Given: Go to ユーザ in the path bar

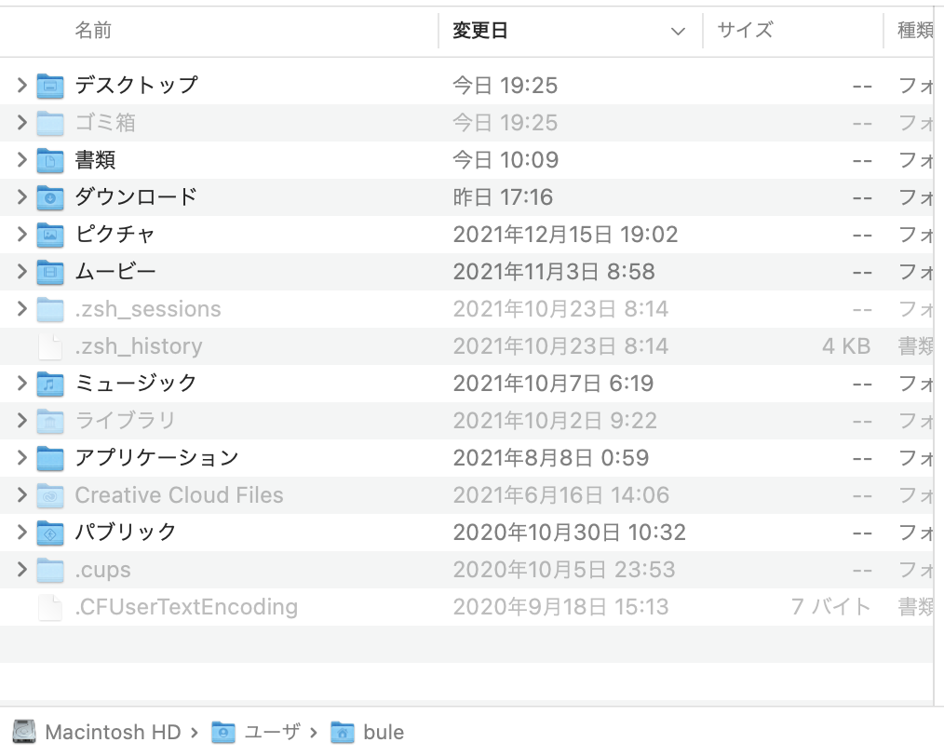Looking at the screenshot, I should click(x=271, y=732).
